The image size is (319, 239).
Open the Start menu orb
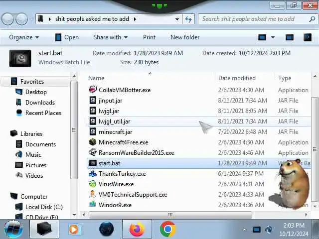[x=13, y=229]
